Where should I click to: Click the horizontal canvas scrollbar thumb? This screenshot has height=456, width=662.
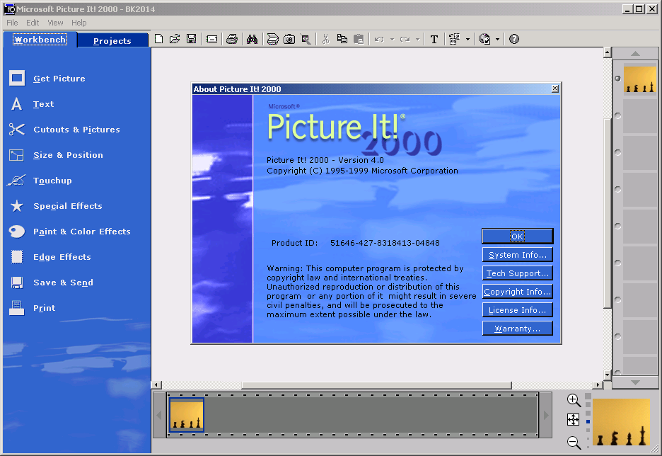(376, 385)
